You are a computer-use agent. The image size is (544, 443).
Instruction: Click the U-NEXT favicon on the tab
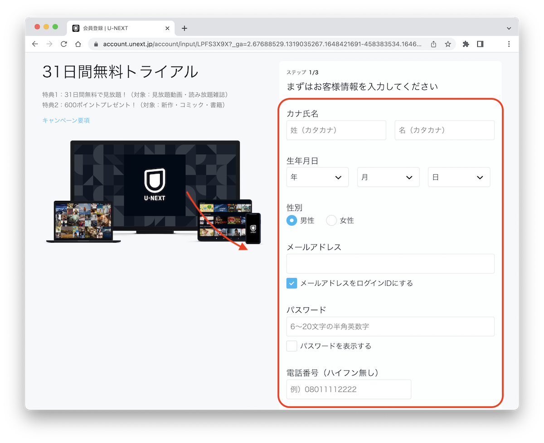[75, 28]
